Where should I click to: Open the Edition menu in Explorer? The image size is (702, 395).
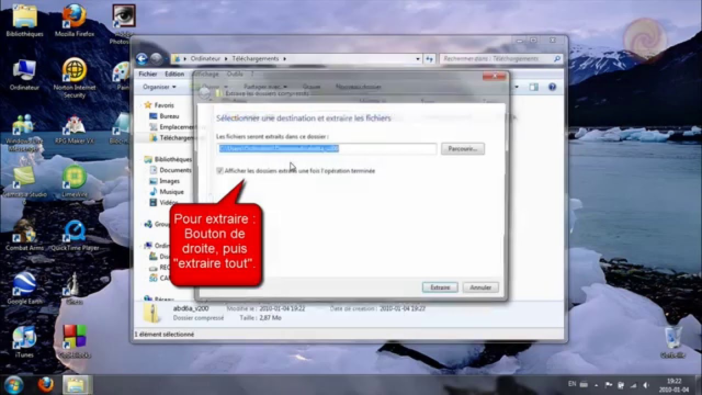(x=174, y=74)
